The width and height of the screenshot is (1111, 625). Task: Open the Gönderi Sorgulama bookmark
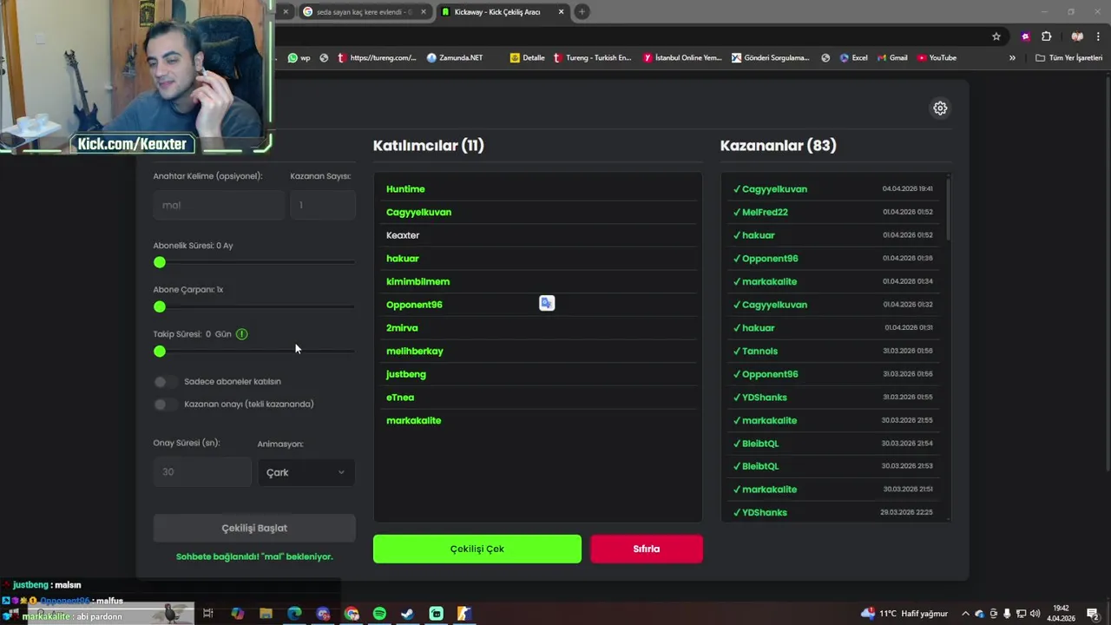click(771, 58)
